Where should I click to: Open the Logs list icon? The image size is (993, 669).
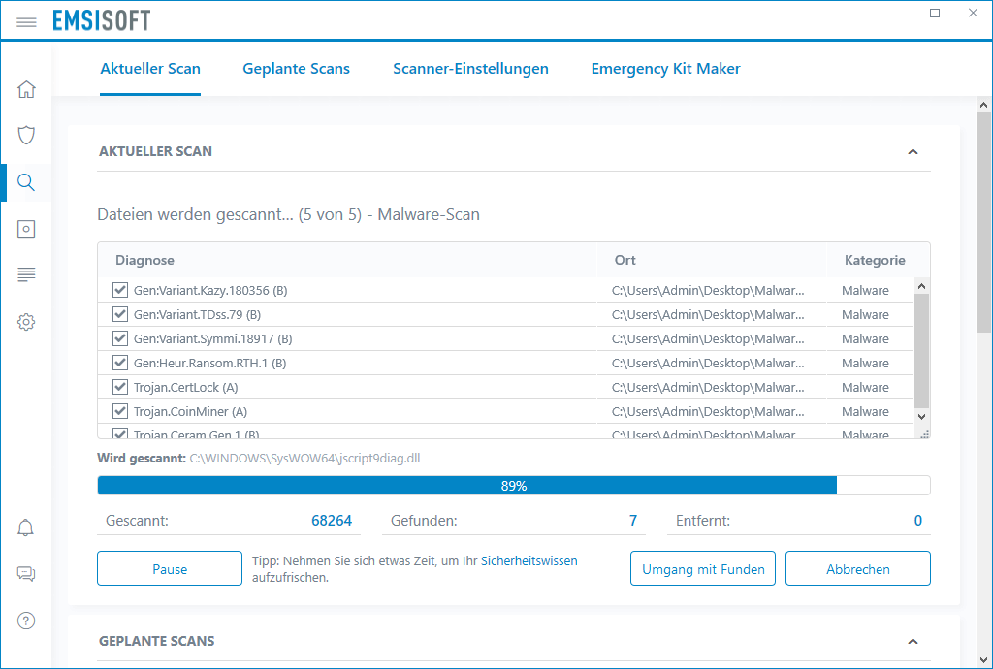click(x=26, y=274)
